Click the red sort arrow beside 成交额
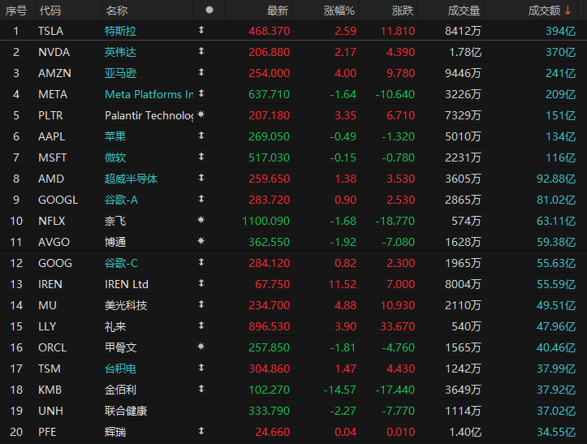This screenshot has height=444, width=587. (x=568, y=11)
